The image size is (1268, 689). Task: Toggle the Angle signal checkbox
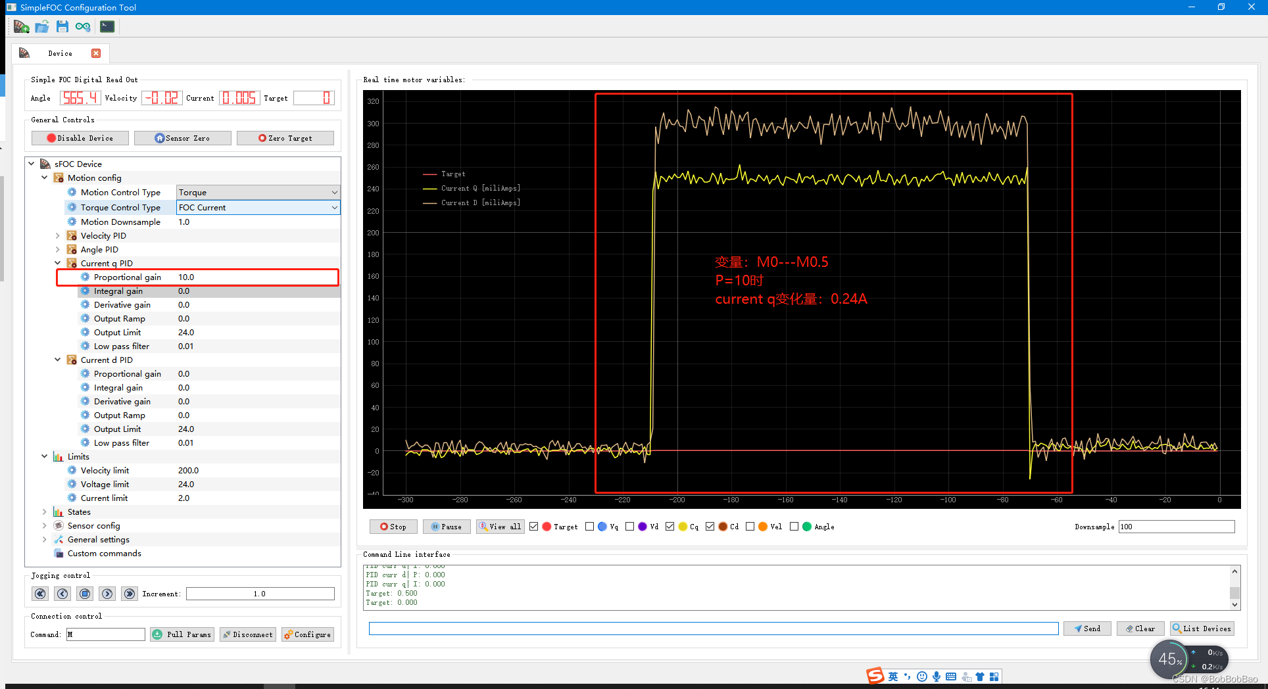[x=794, y=527]
